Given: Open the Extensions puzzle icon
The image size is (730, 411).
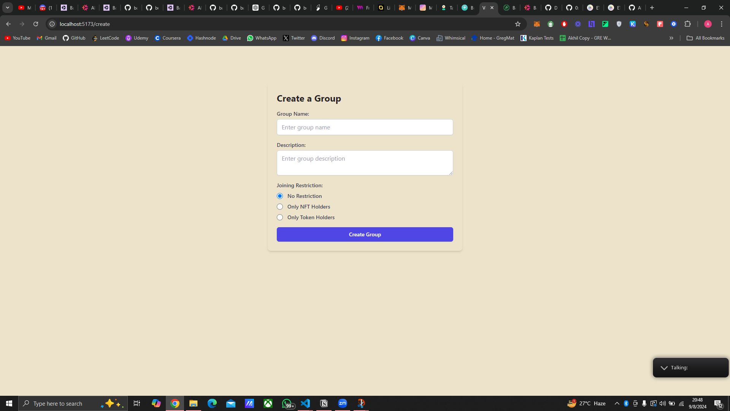Looking at the screenshot, I should point(687,24).
